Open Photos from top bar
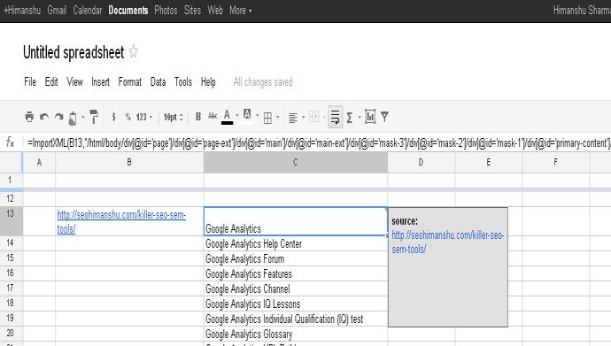This screenshot has width=611, height=346. (x=166, y=10)
